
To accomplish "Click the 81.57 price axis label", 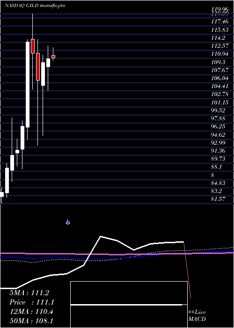I will 218,199.
